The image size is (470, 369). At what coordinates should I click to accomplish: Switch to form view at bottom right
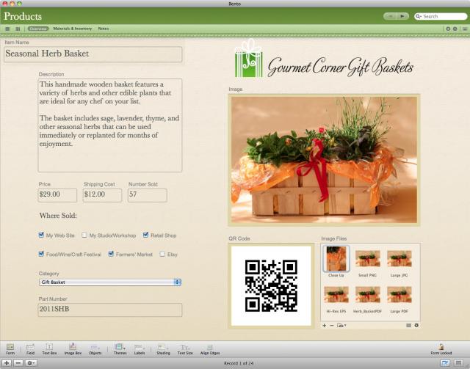445,363
